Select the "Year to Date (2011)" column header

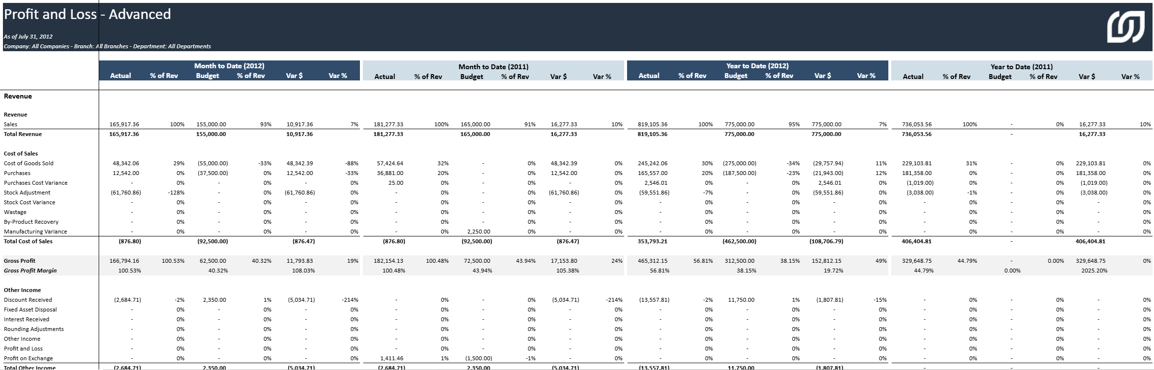[1021, 67]
